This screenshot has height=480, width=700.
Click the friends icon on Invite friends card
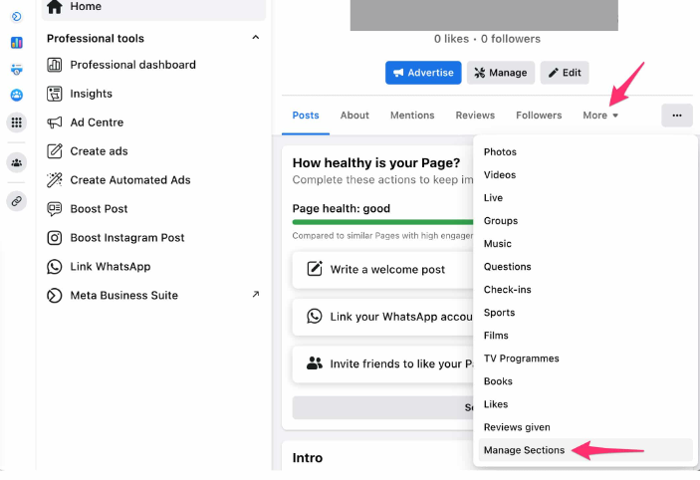coord(315,363)
